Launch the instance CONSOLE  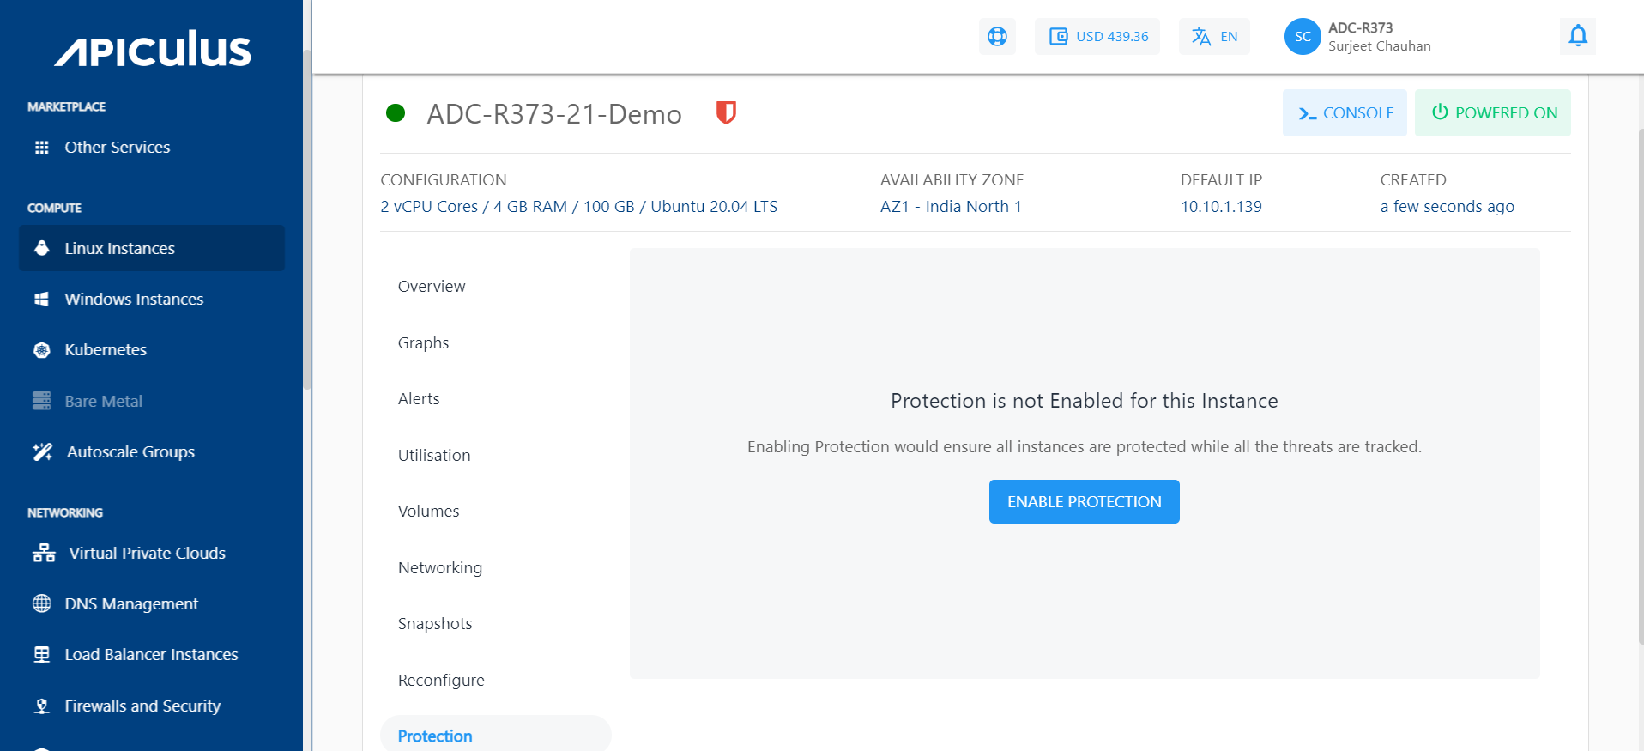point(1345,112)
